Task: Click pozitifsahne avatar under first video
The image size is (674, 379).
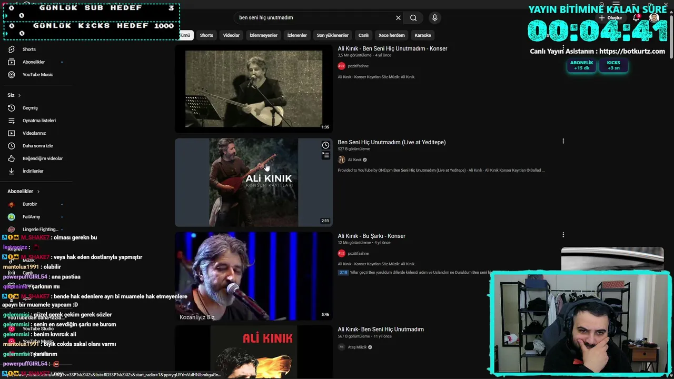Action: (x=341, y=66)
